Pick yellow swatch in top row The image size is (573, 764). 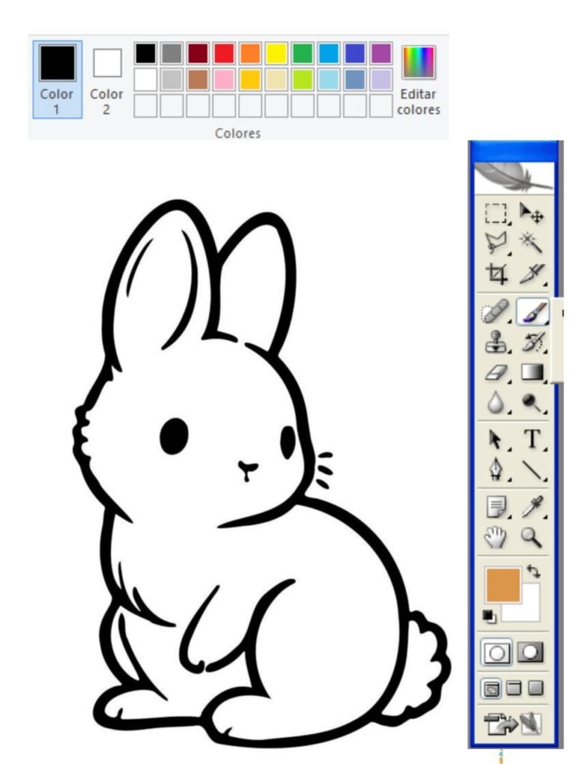click(276, 54)
